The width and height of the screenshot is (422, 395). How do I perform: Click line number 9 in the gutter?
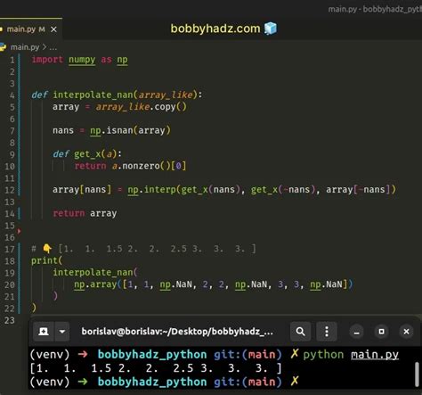pos(12,154)
